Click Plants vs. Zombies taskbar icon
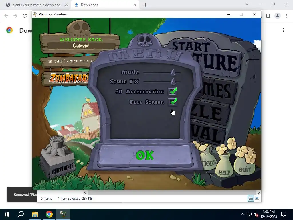 63,214
